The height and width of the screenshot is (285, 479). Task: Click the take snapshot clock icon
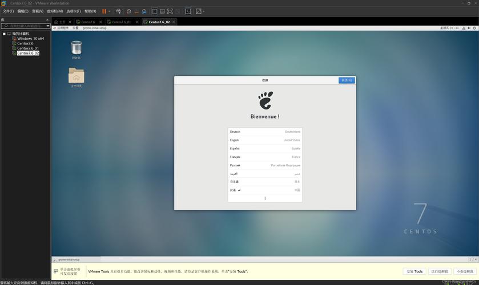point(128,11)
